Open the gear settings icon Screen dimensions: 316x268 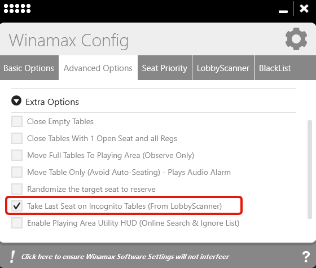coord(296,39)
